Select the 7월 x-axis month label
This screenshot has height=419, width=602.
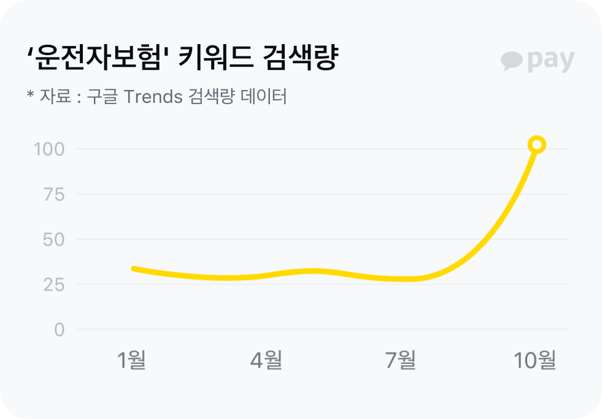click(401, 361)
